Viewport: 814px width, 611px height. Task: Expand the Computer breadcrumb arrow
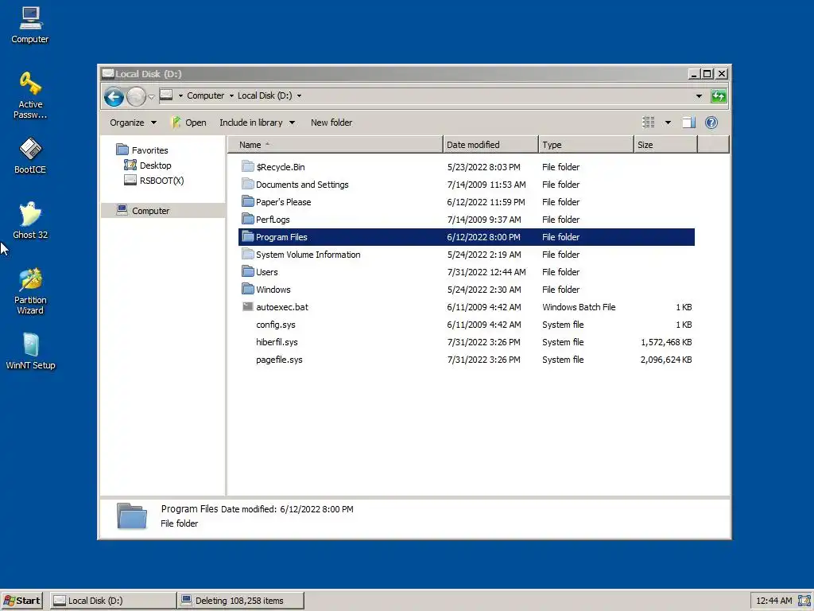click(x=231, y=95)
